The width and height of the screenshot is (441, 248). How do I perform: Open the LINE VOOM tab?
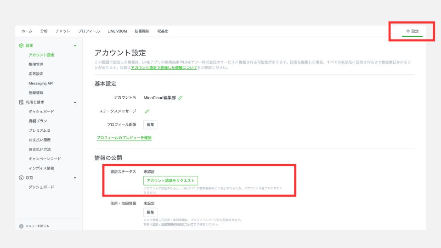coord(117,31)
